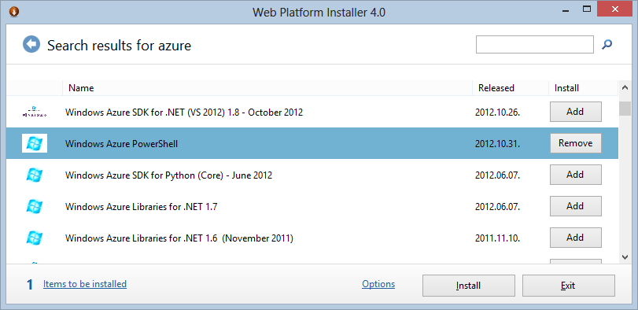Sort by the Released column header

click(x=511, y=88)
